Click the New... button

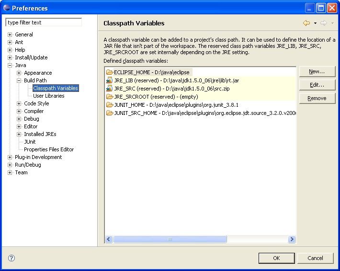tap(317, 71)
